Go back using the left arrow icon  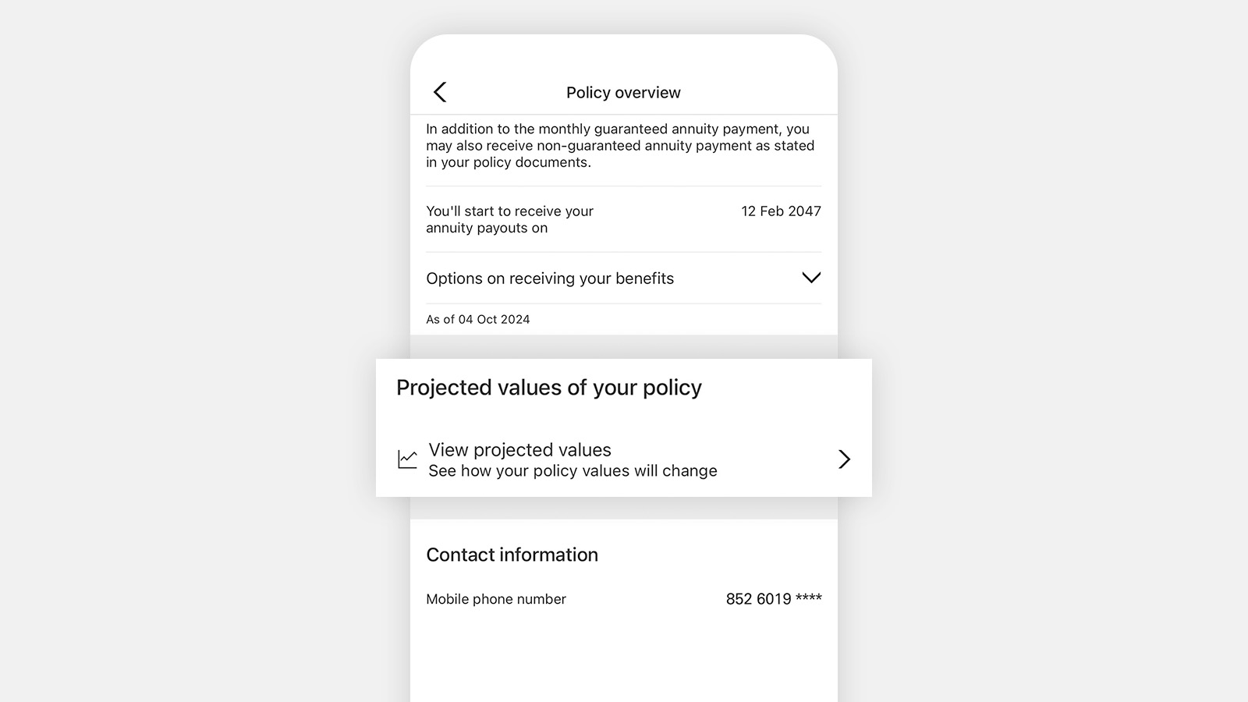click(x=440, y=92)
